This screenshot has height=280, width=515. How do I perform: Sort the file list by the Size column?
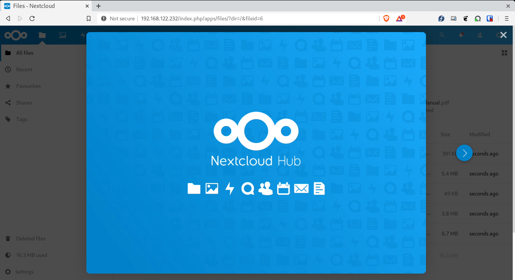coord(445,134)
